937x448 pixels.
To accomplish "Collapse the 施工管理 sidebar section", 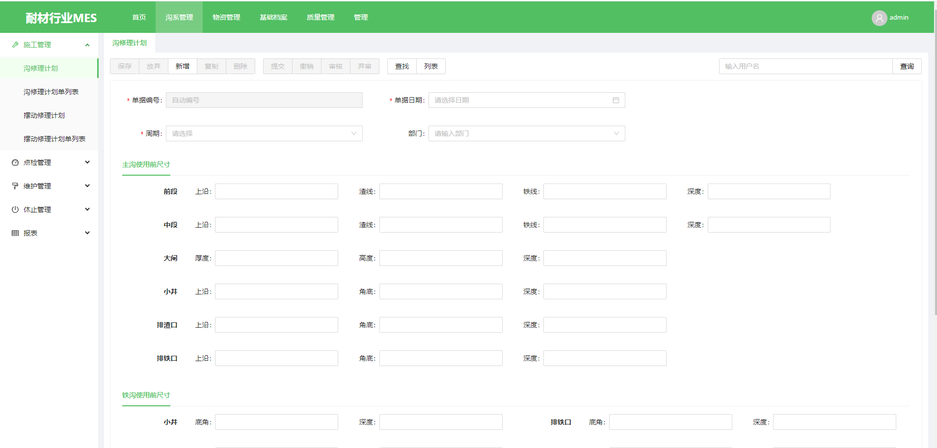I will point(87,45).
